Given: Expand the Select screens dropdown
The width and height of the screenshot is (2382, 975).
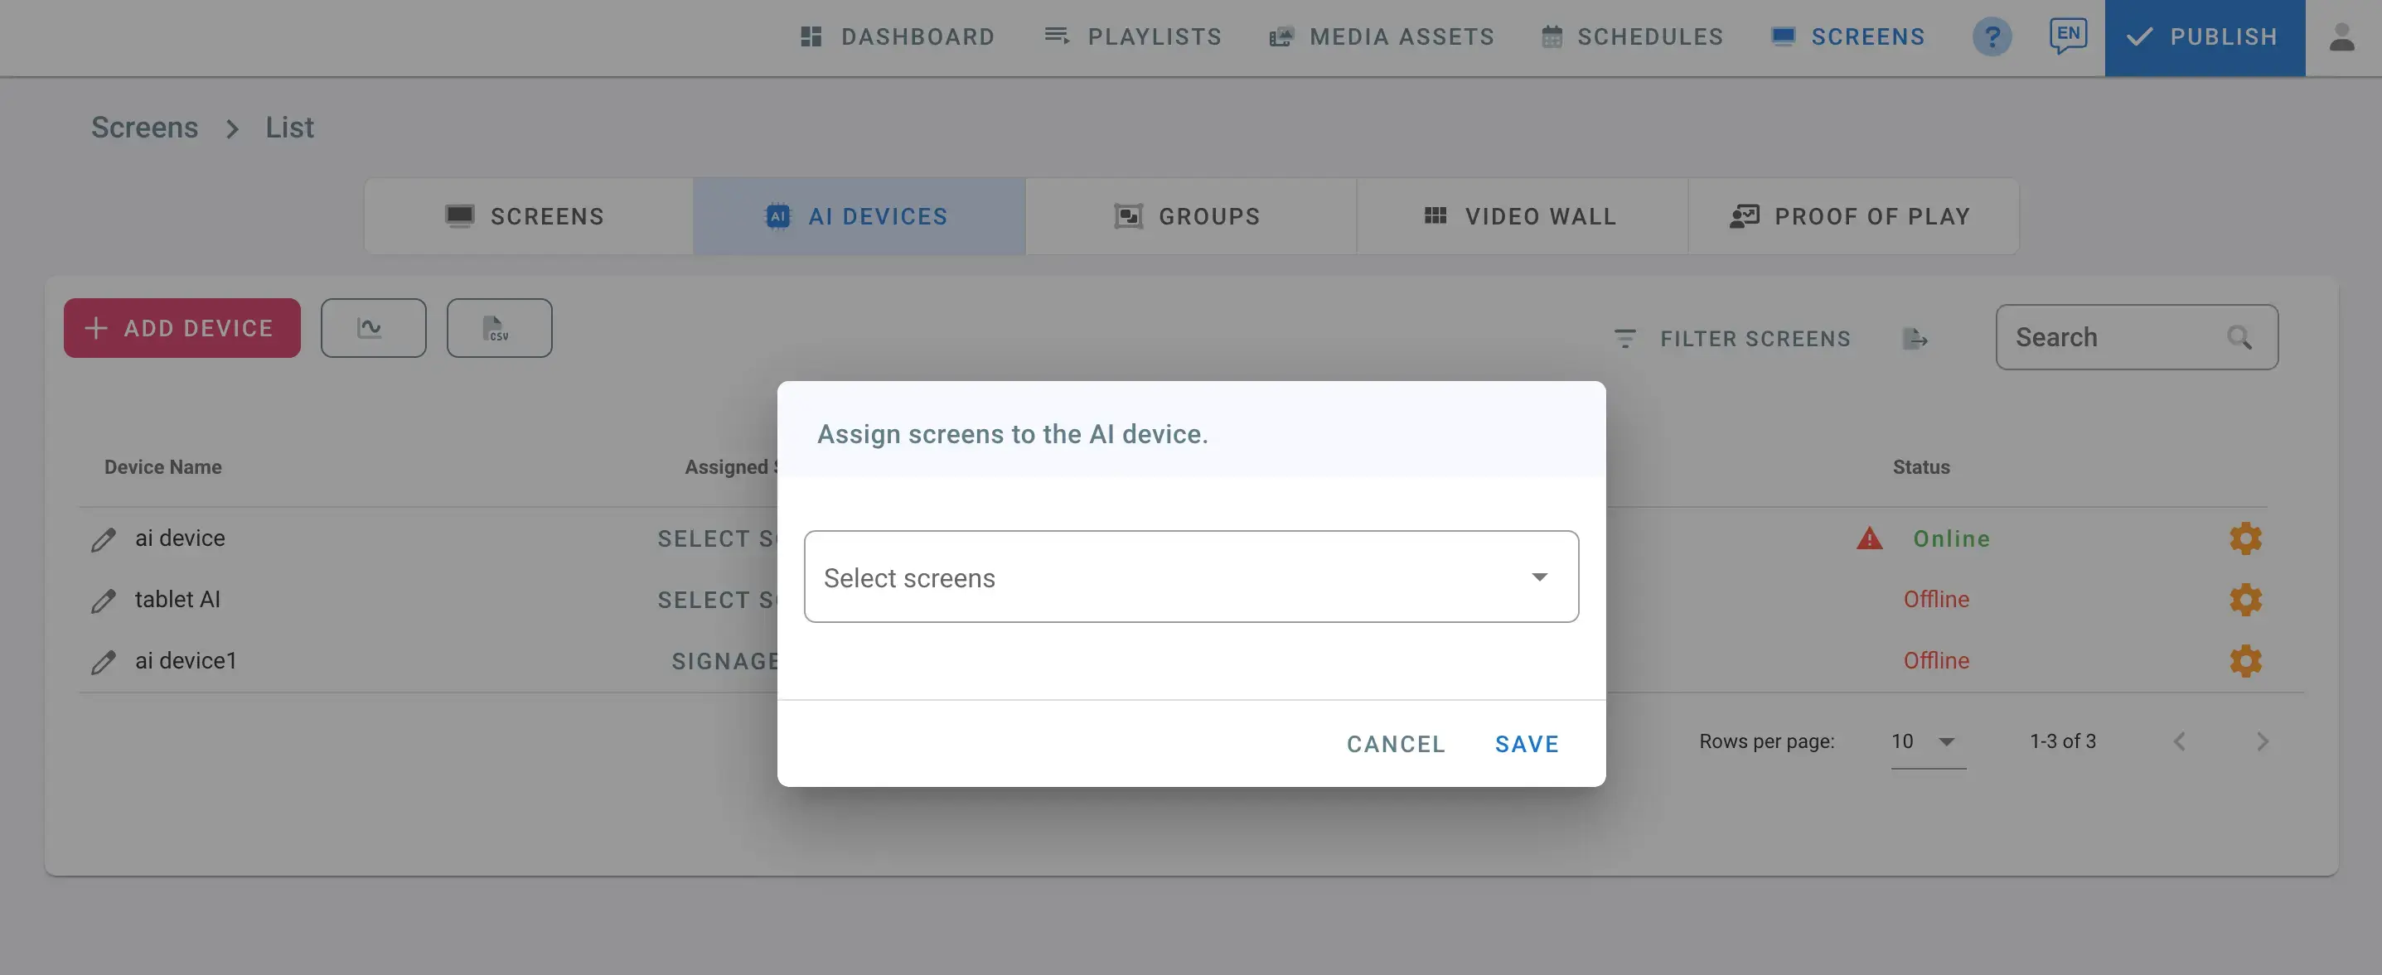Looking at the screenshot, I should coord(1190,577).
